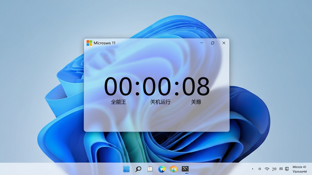312x175 pixels.
Task: Maximize the Microsws 11 window
Action: (212, 43)
